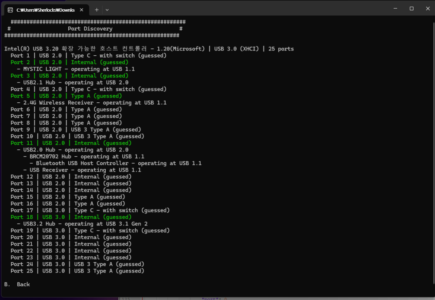Click the 'Bluetooth USB Host Controller' line

(x=116, y=163)
